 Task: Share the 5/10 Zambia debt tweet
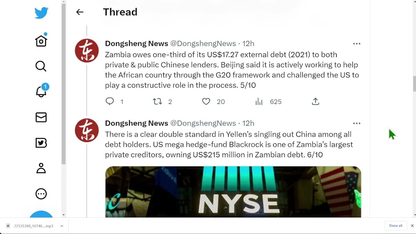pyautogui.click(x=315, y=102)
